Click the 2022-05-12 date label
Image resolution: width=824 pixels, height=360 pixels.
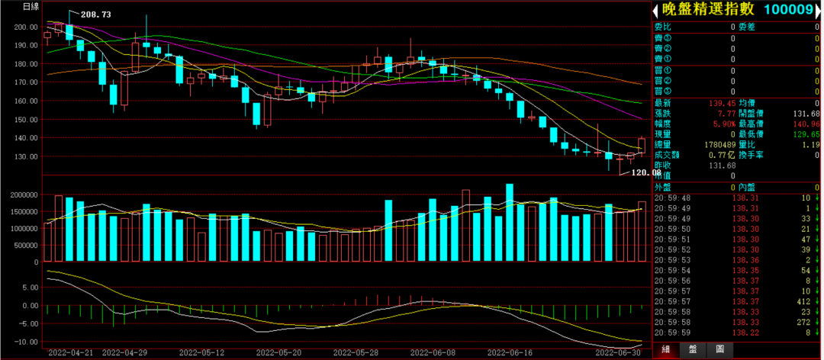pyautogui.click(x=201, y=352)
